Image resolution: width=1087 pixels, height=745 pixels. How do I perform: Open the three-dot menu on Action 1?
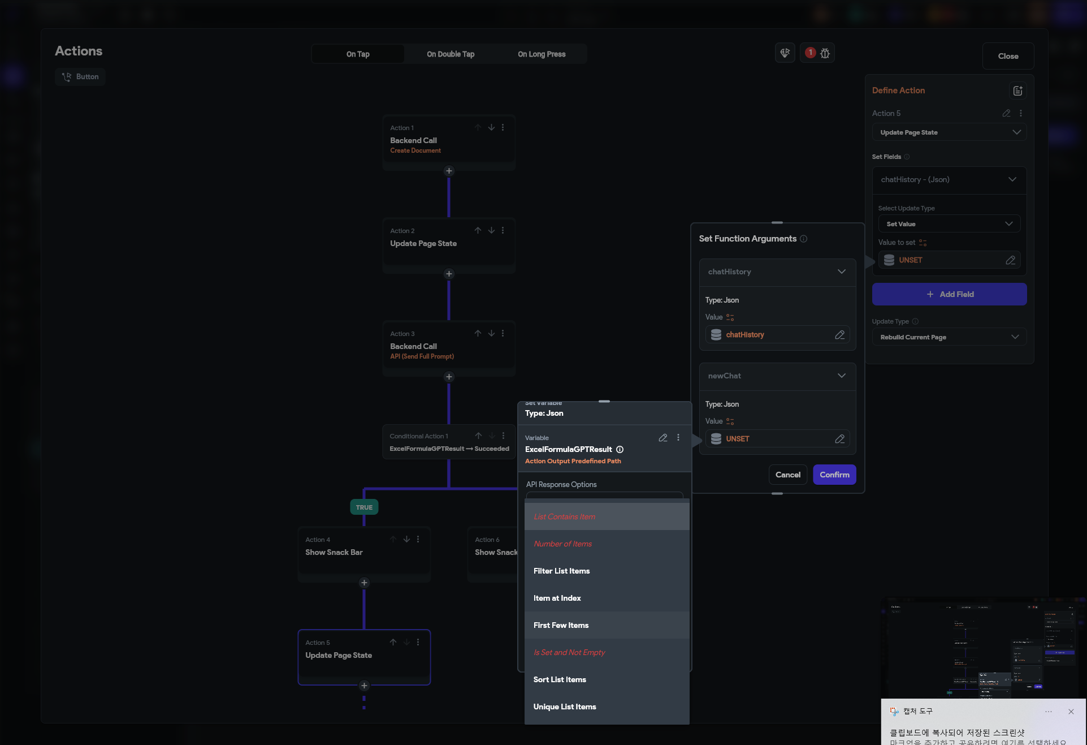click(x=503, y=128)
